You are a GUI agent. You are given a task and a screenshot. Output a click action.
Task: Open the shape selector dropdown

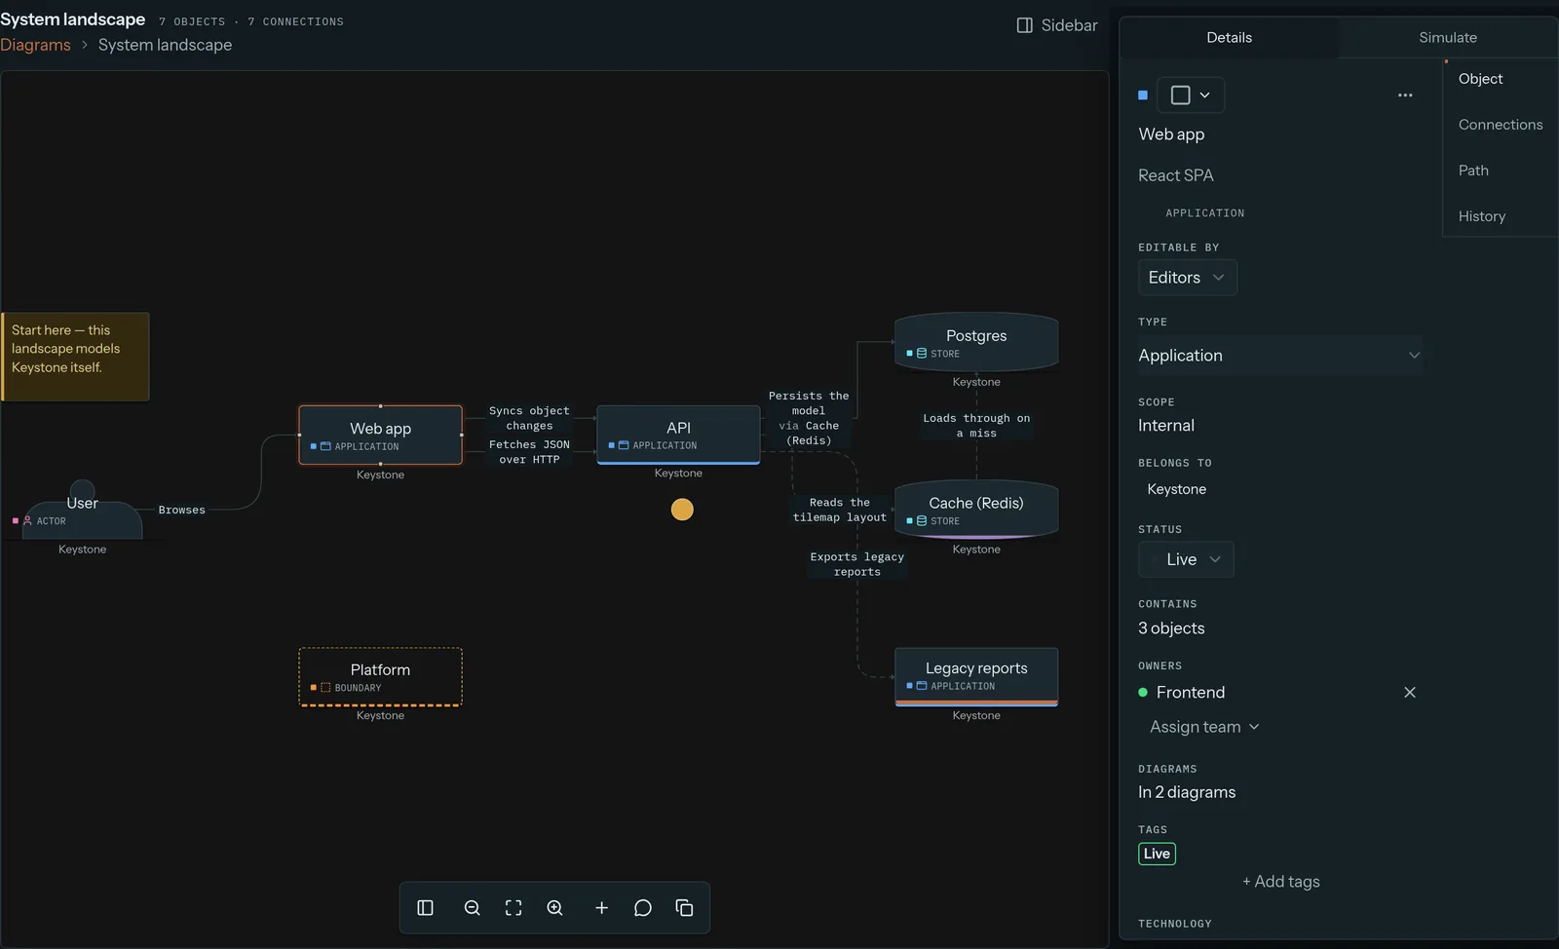coord(1191,95)
